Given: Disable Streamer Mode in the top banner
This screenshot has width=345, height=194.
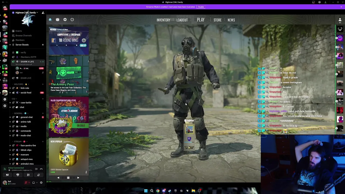Looking at the screenshot, I should click(201, 7).
